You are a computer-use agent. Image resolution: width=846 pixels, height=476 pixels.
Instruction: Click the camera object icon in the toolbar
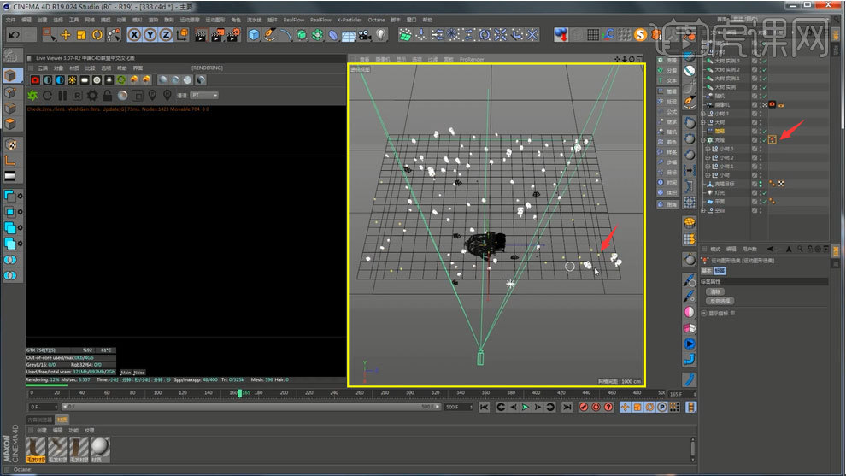(x=365, y=35)
